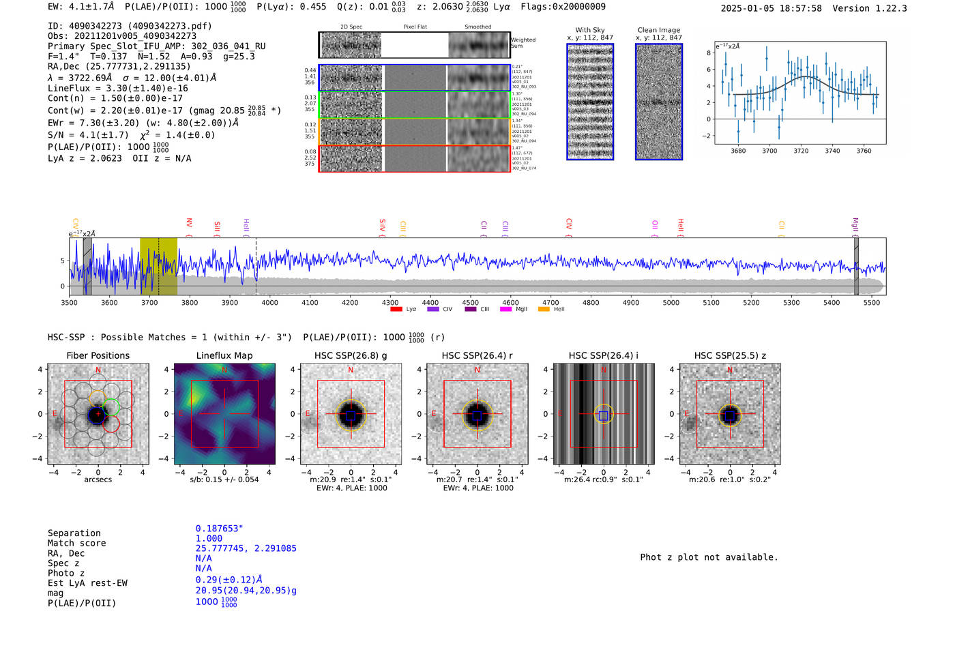Click the dashed gray vertical line near 3970
The width and height of the screenshot is (955, 650).
pos(256,266)
